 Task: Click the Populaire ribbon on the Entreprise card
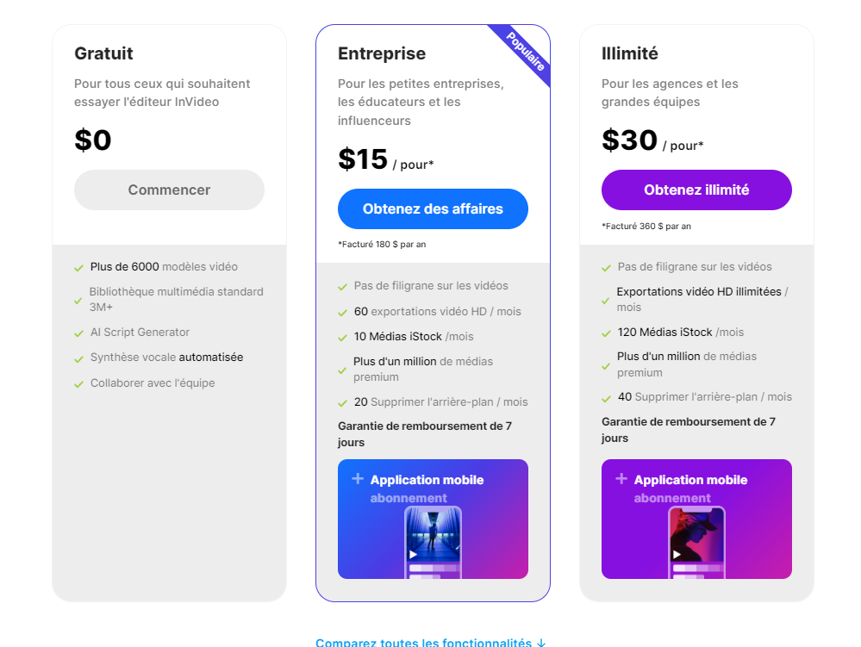click(525, 52)
